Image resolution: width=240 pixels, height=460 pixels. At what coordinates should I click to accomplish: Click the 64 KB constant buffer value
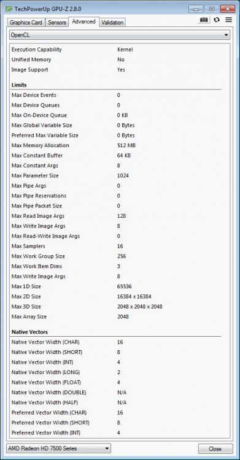coord(124,156)
